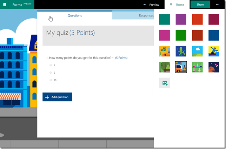Viewport: 226px width, 149px height.
Task: Click the (5 Points) label beside question 1
Action: [x=121, y=58]
